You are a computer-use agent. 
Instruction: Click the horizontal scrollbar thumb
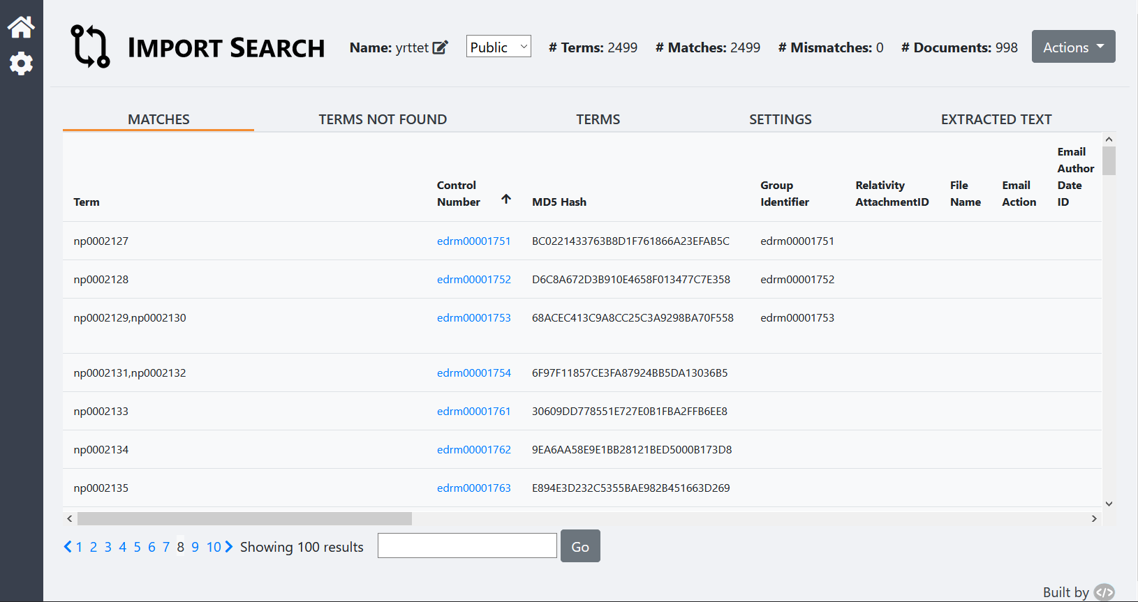point(244,519)
